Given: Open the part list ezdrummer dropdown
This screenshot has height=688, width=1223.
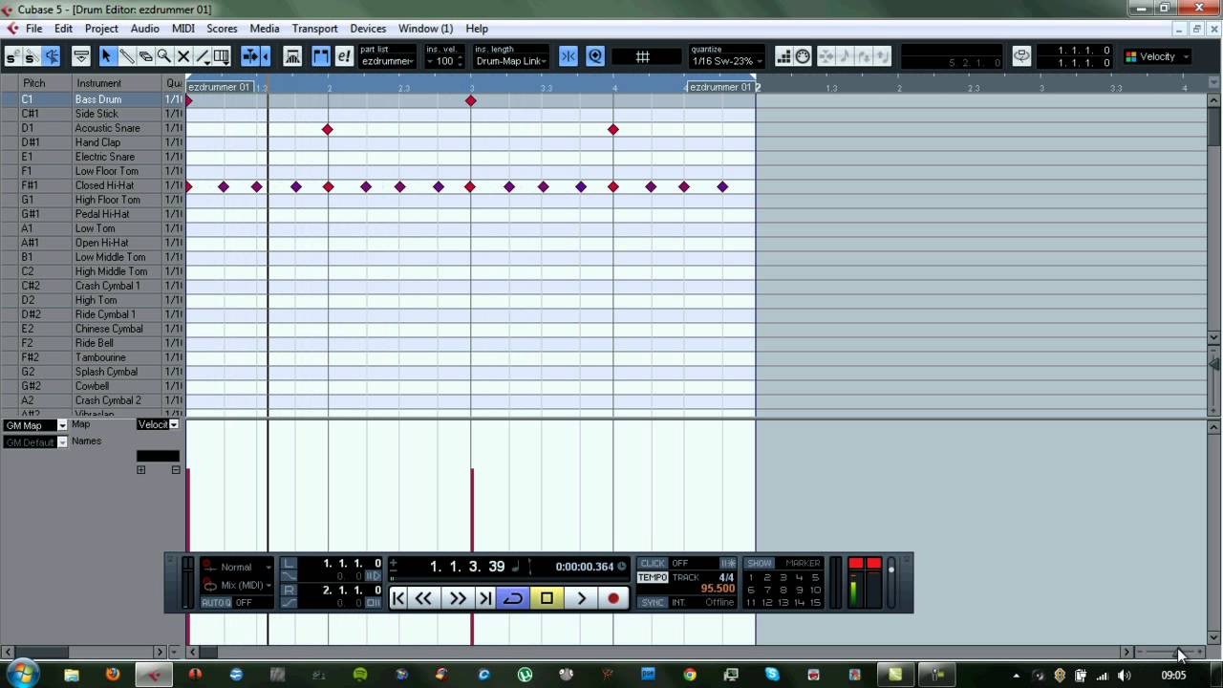Looking at the screenshot, I should click(388, 61).
